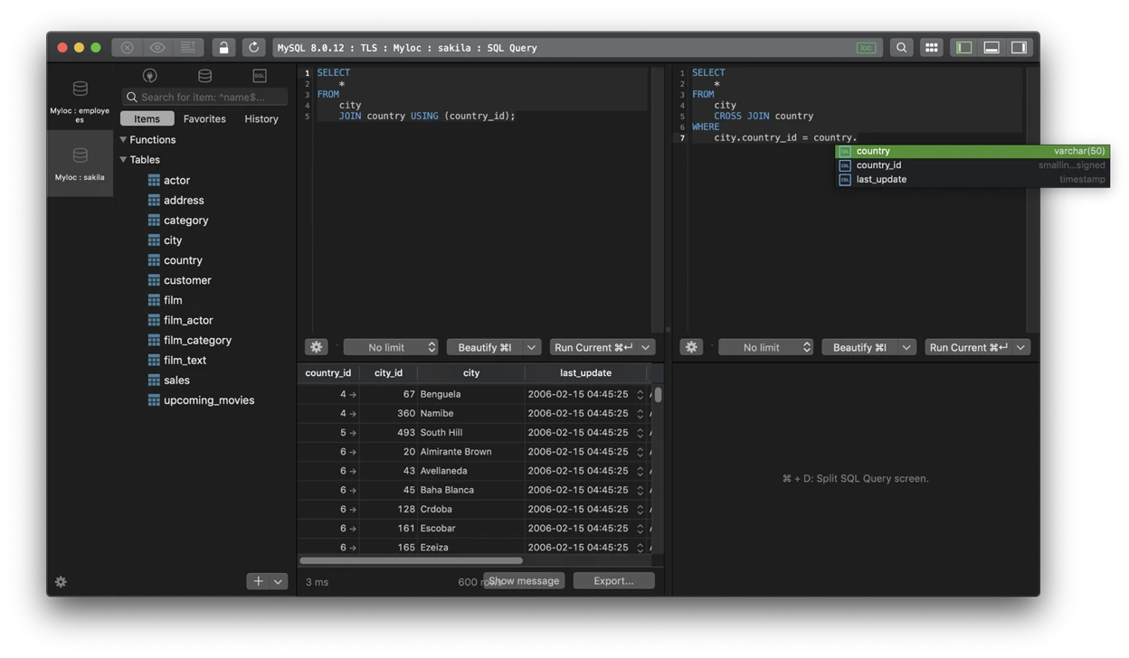Collapse the Tables section

pyautogui.click(x=123, y=159)
